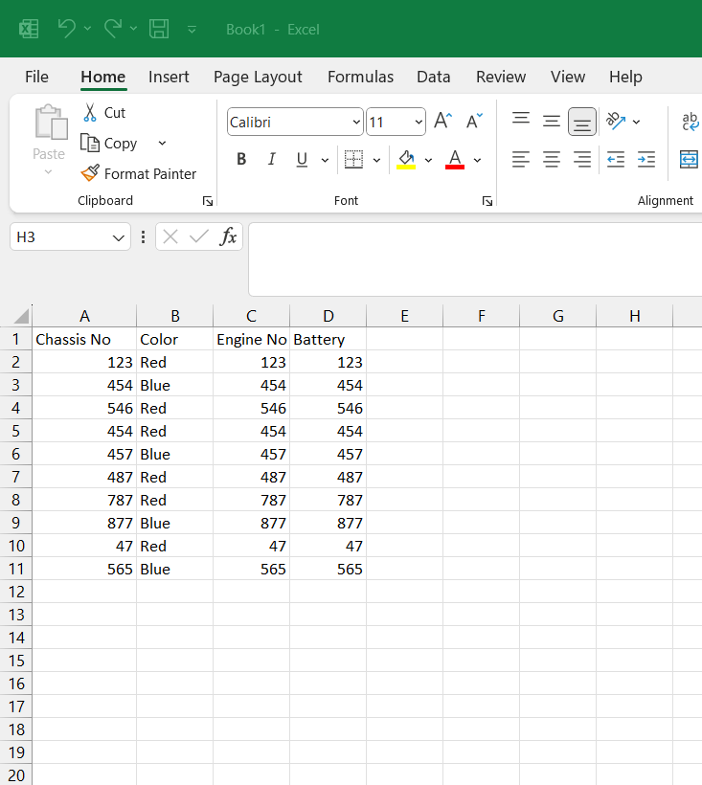Click the Undo arrow icon

(x=67, y=29)
